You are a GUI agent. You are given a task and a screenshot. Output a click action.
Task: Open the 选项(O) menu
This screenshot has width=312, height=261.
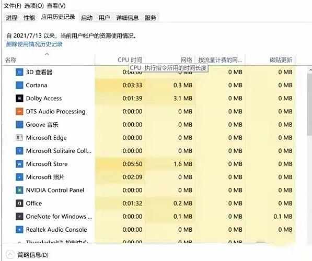point(34,6)
